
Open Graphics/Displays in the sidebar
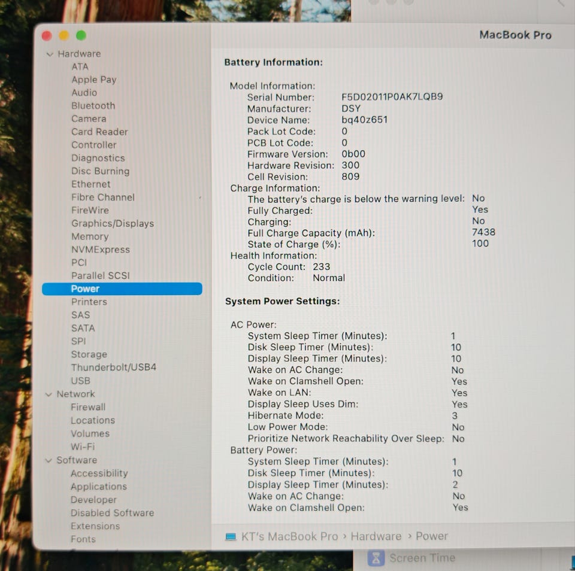click(113, 224)
